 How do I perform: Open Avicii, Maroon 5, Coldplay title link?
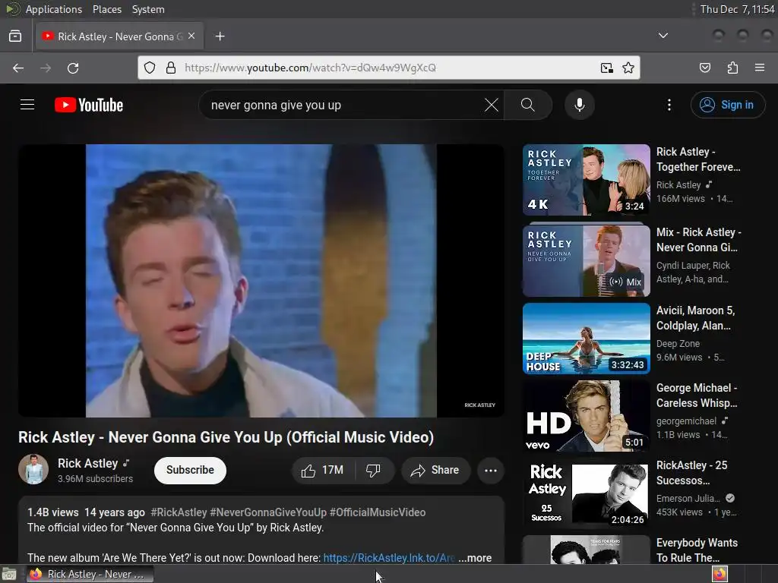696,318
